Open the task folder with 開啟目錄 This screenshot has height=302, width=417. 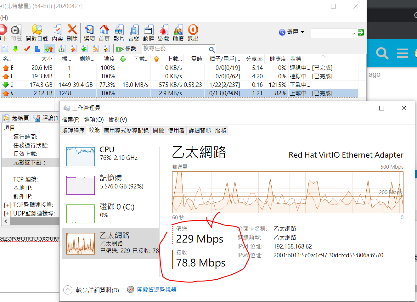point(37,33)
